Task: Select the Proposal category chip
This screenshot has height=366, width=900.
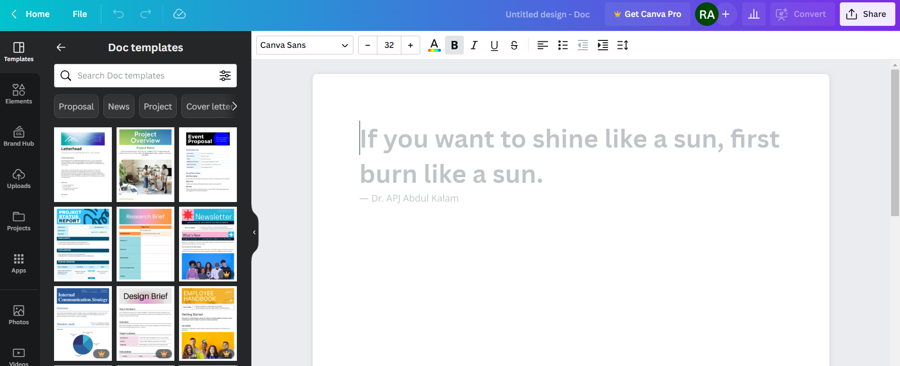Action: (76, 107)
